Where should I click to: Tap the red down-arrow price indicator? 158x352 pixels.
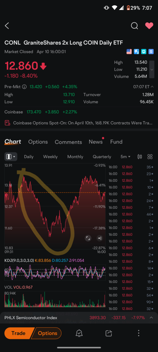[43, 66]
